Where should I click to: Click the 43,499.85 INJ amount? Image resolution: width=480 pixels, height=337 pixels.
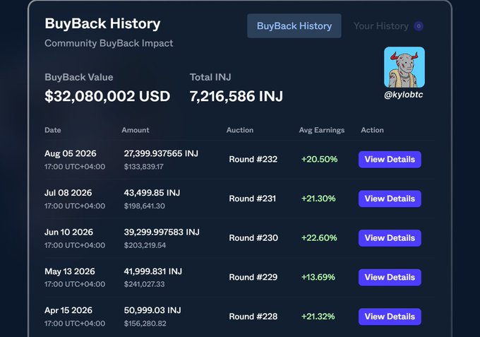coord(152,193)
